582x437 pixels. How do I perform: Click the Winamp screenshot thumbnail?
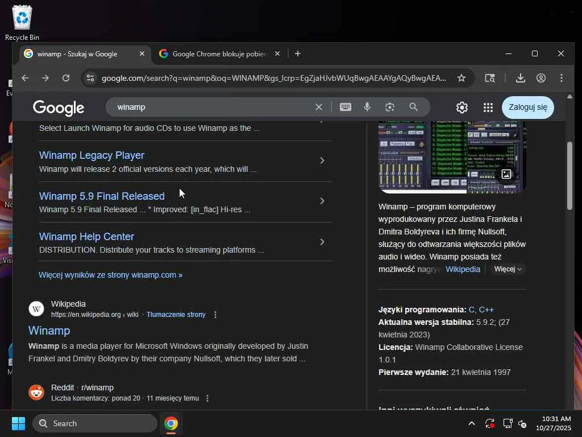[x=452, y=157]
